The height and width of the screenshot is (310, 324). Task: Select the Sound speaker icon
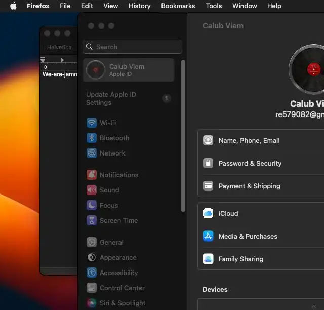coord(92,190)
